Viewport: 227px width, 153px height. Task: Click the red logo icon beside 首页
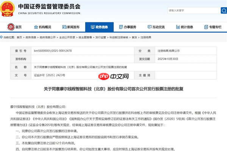click(x=11, y=27)
